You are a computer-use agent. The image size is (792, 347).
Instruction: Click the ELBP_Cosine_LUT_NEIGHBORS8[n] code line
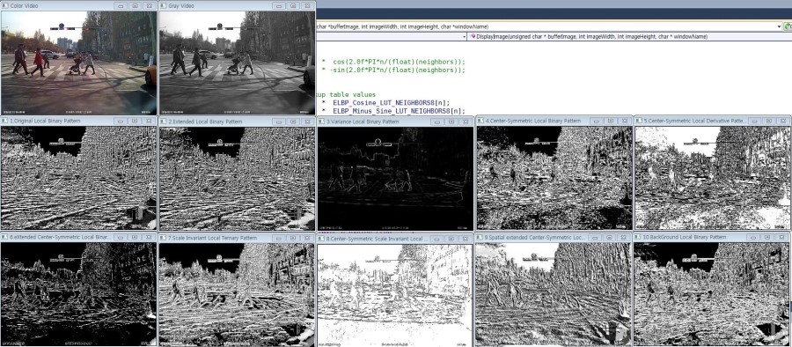[386, 102]
